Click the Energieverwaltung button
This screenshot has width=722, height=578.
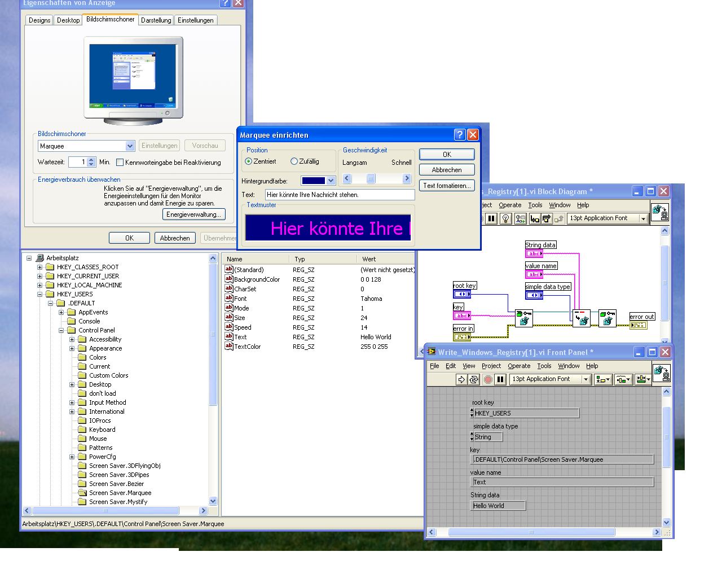click(194, 214)
